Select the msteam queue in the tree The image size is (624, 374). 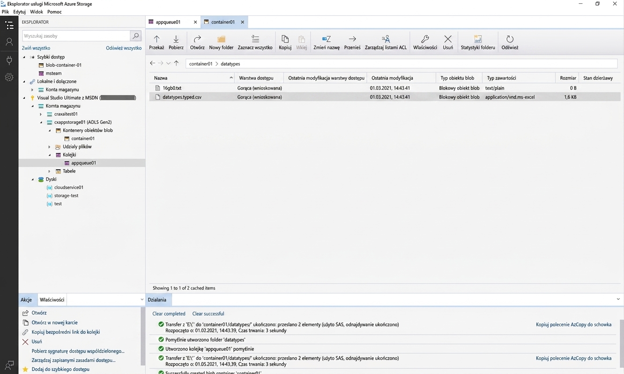(53, 73)
